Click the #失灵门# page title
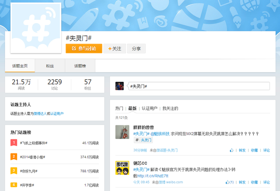 tap(79, 38)
